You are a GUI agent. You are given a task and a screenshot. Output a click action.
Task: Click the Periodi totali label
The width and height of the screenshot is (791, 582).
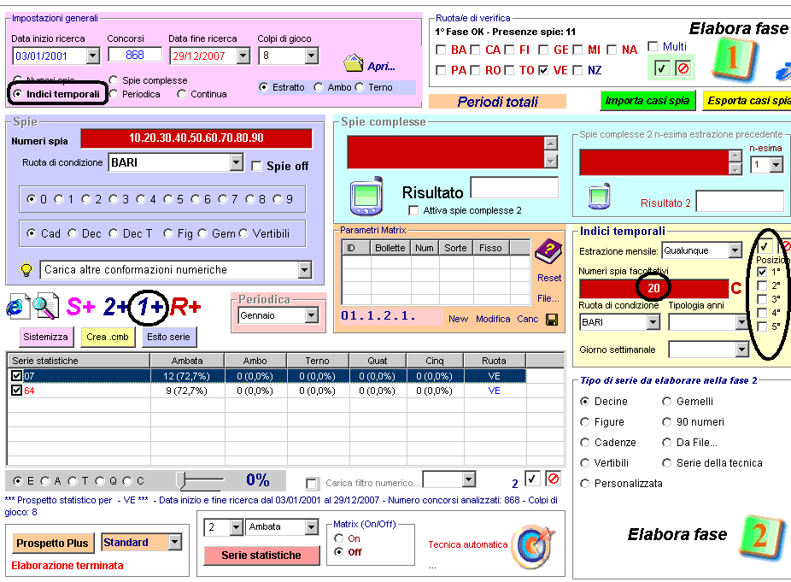point(497,102)
